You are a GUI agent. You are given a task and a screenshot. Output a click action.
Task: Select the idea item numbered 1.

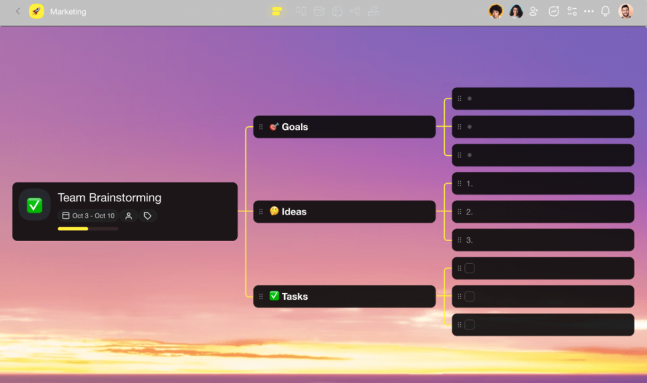[x=543, y=184]
